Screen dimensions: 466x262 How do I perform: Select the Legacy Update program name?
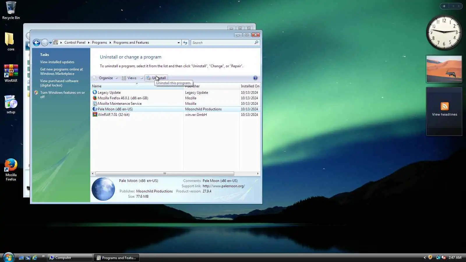(109, 93)
